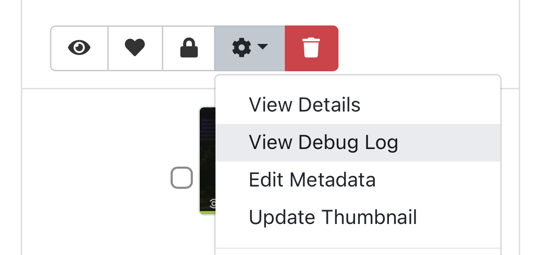
Task: Click the green progress bar under the thumbnail
Action: tap(207, 212)
